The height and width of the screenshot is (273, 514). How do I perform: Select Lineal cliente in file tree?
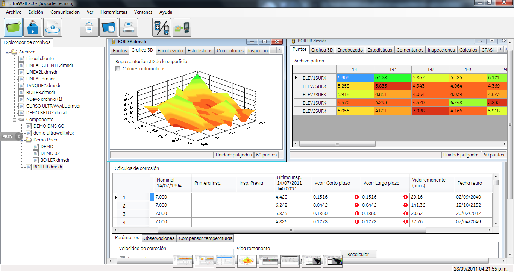[x=40, y=59]
